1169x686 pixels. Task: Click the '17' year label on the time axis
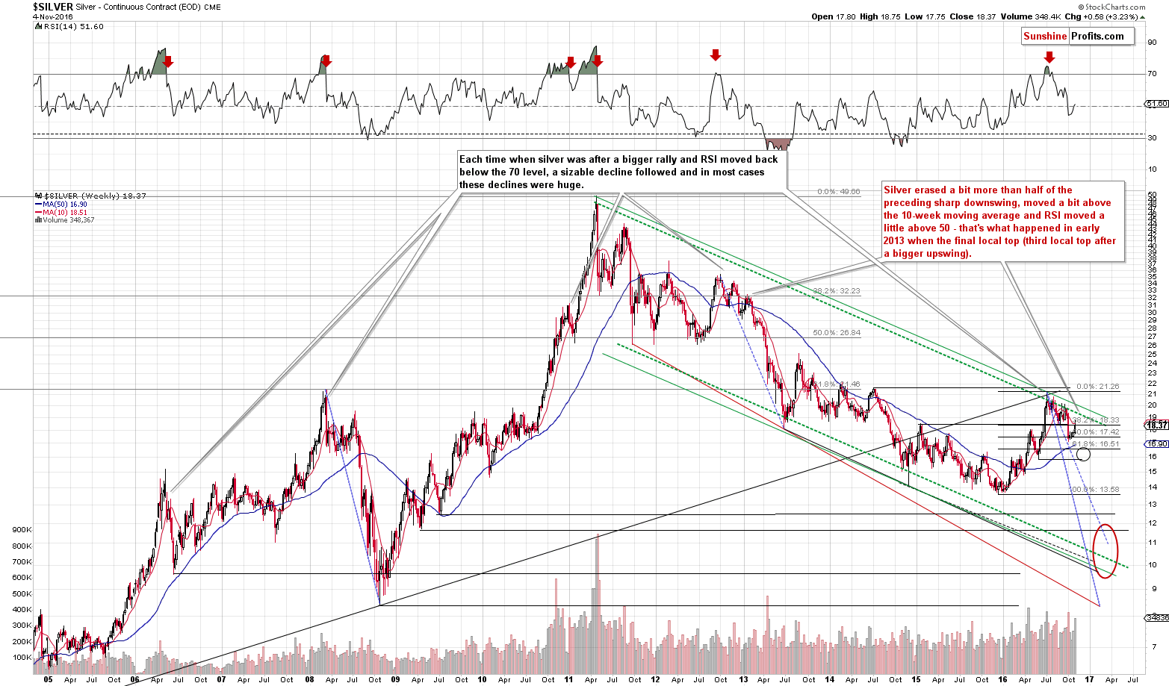[1090, 680]
